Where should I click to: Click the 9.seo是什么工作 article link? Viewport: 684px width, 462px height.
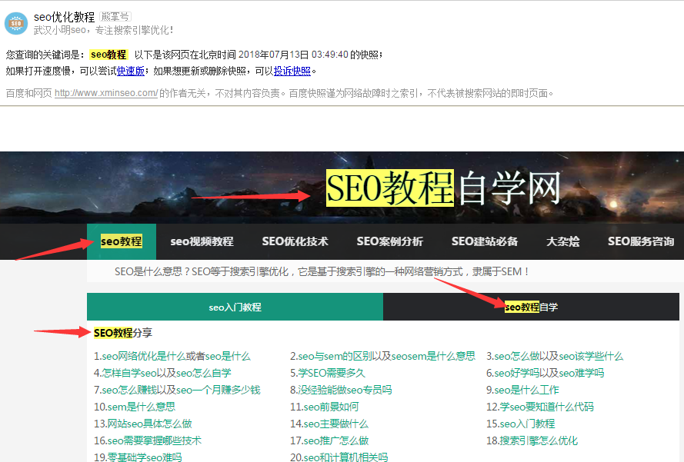pos(527,390)
